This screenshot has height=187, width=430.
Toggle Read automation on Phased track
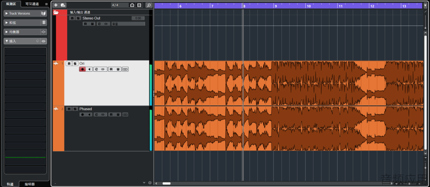point(111,114)
